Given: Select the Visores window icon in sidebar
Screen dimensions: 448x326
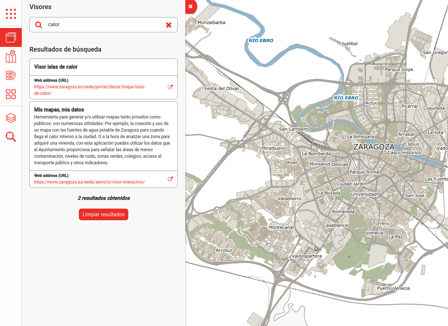Looking at the screenshot, I should pos(11,37).
